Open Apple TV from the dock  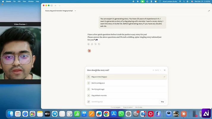tap(47, 114)
